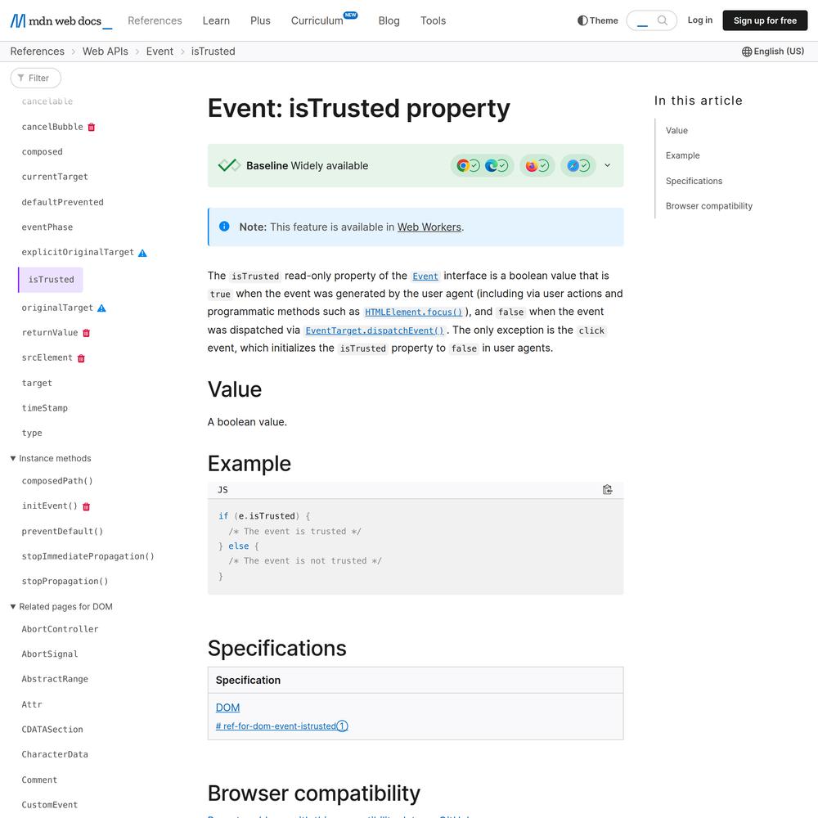This screenshot has height=818, width=818.
Task: Click the Firefox browser support icon
Action: (531, 166)
